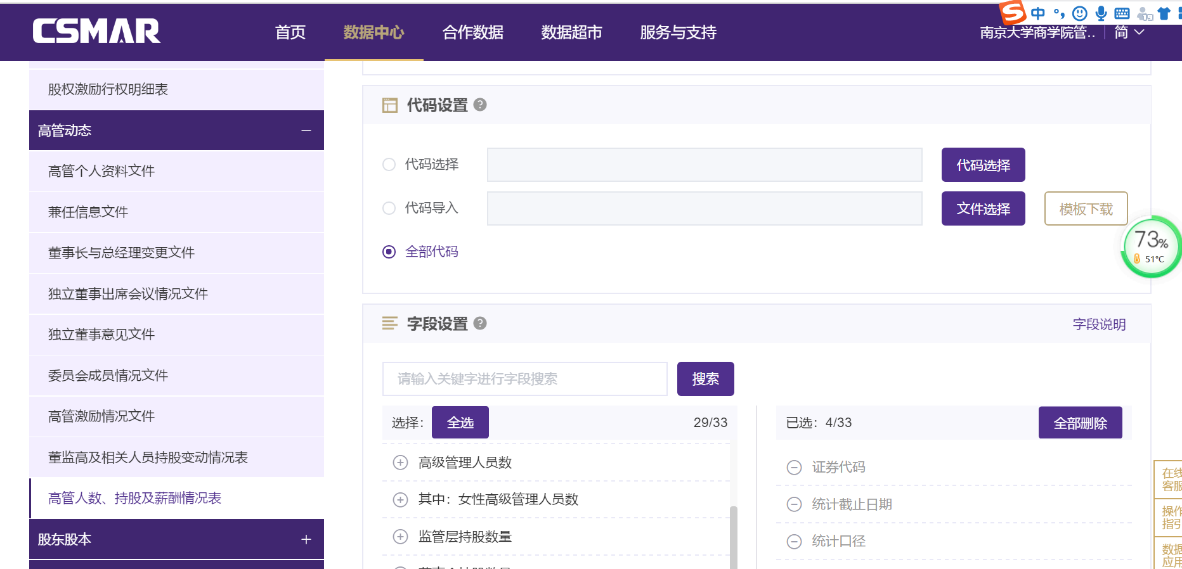
Task: Select the 代码导入 radio option
Action: tap(389, 208)
